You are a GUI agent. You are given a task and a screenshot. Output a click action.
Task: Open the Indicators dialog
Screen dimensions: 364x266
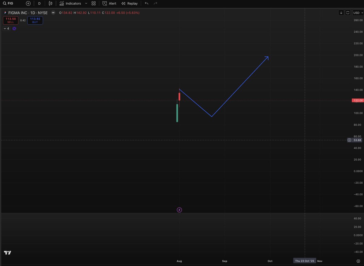pos(70,3)
